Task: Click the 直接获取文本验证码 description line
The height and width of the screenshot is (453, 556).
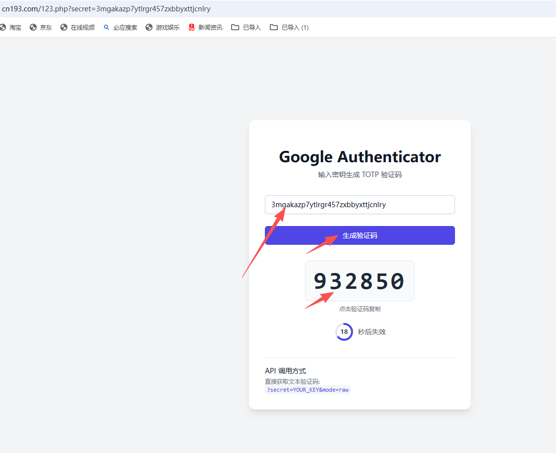Action: click(x=292, y=381)
